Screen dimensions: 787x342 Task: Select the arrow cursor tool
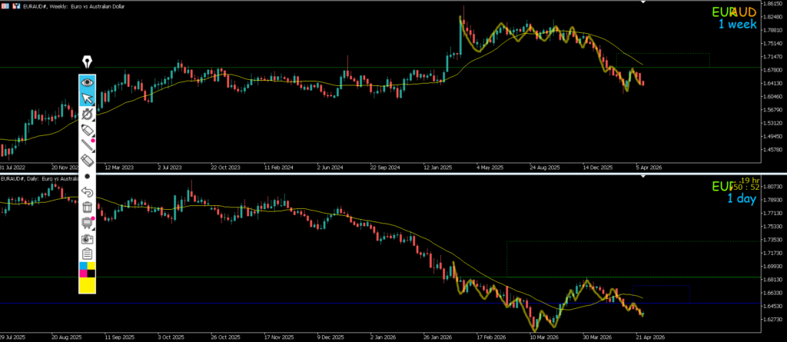87,98
